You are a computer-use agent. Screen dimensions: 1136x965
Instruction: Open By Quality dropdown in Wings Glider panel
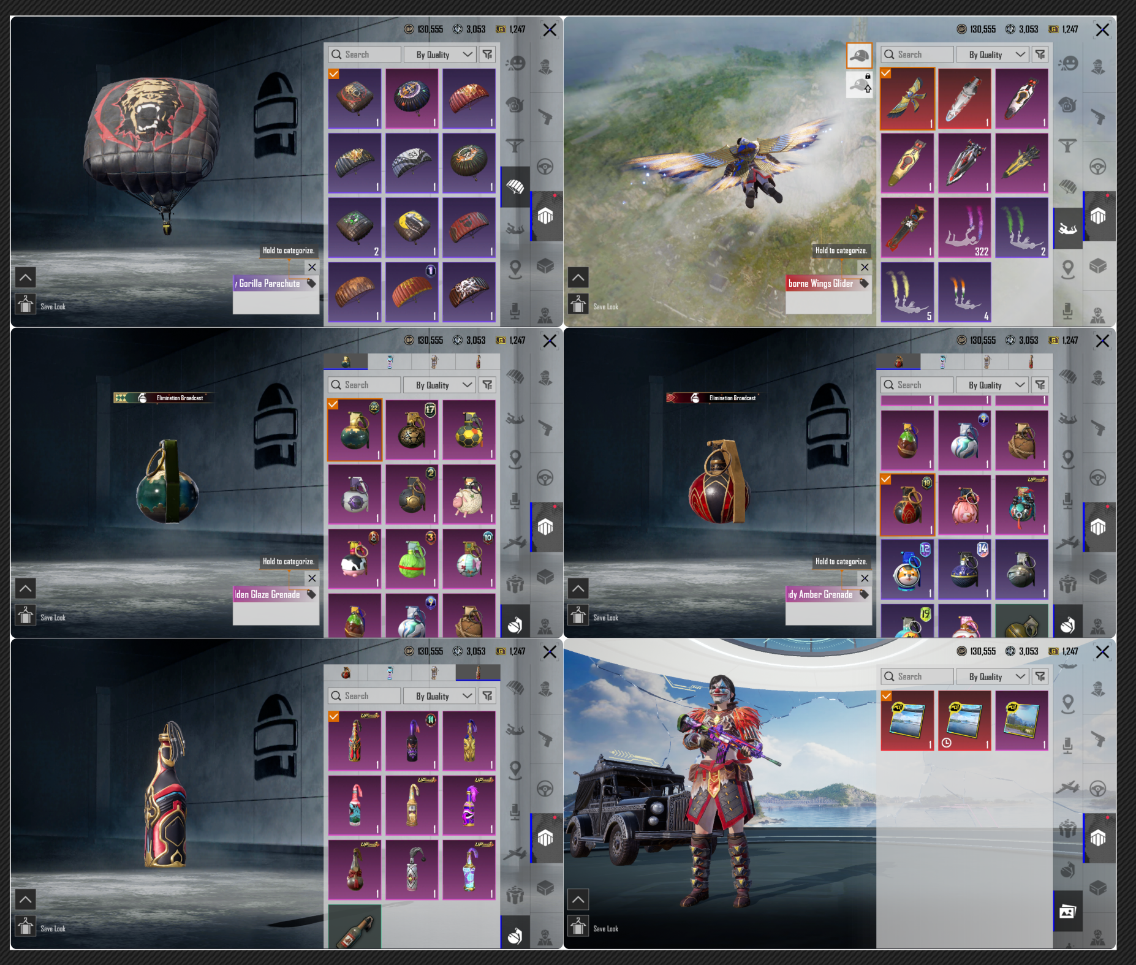[x=993, y=55]
